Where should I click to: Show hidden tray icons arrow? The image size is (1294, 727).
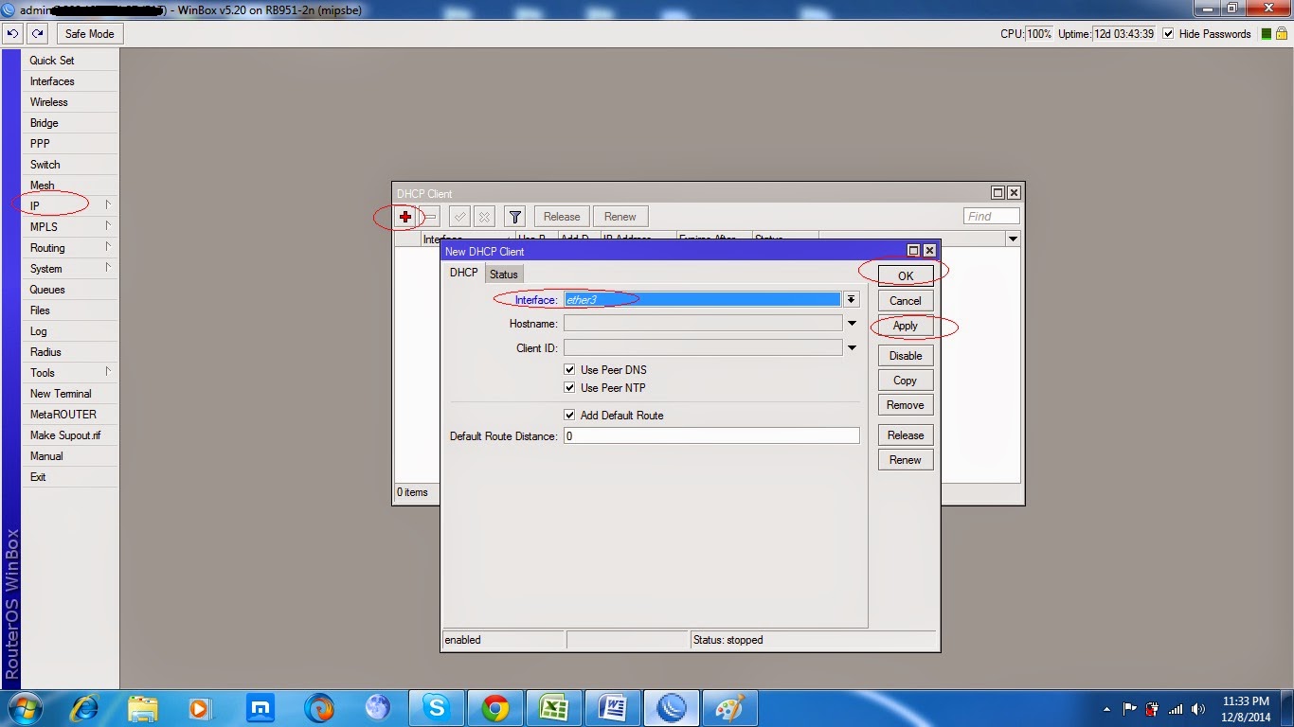tap(1107, 708)
